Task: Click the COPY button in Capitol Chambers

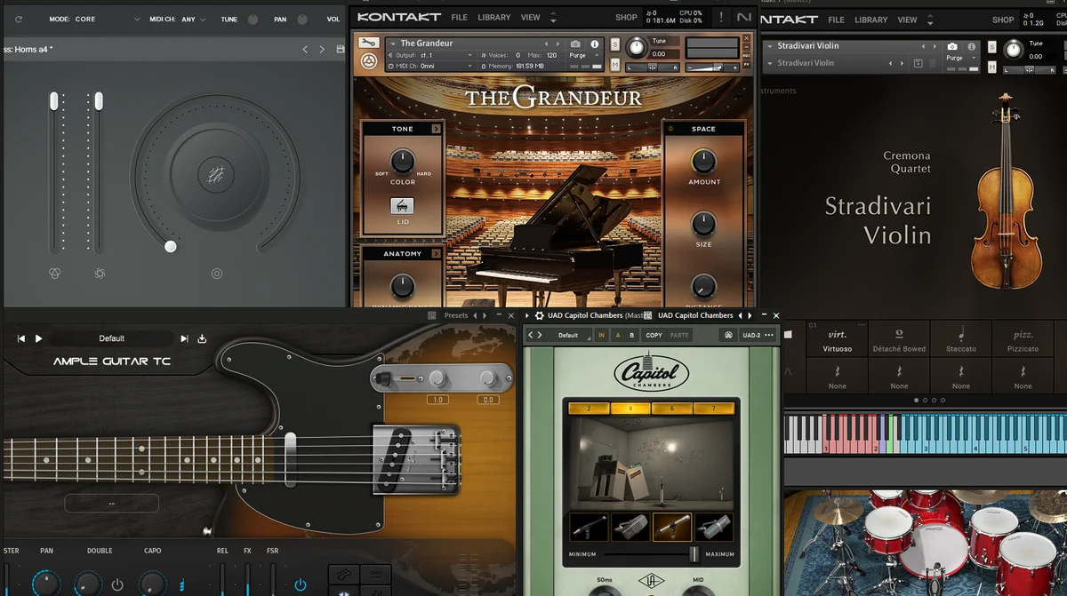Action: coord(654,335)
